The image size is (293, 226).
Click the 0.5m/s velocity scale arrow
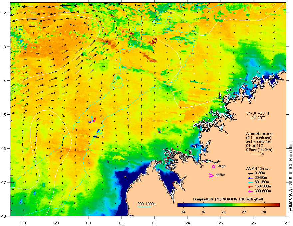pos(257,154)
